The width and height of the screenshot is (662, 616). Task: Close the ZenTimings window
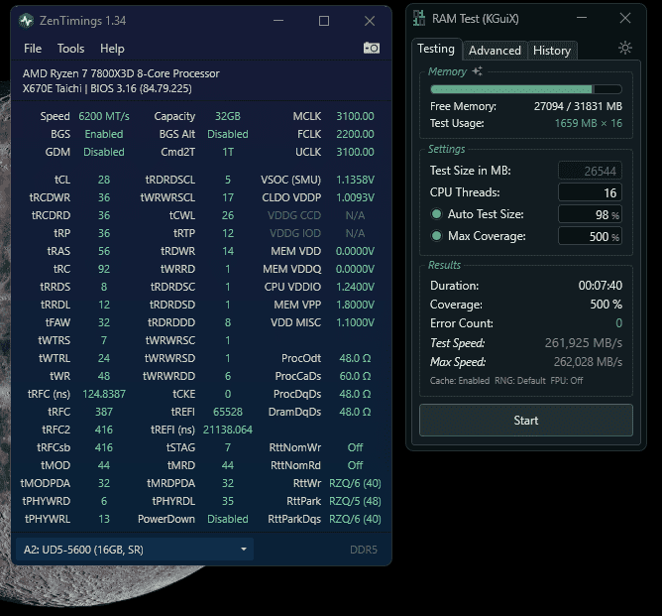[x=370, y=21]
